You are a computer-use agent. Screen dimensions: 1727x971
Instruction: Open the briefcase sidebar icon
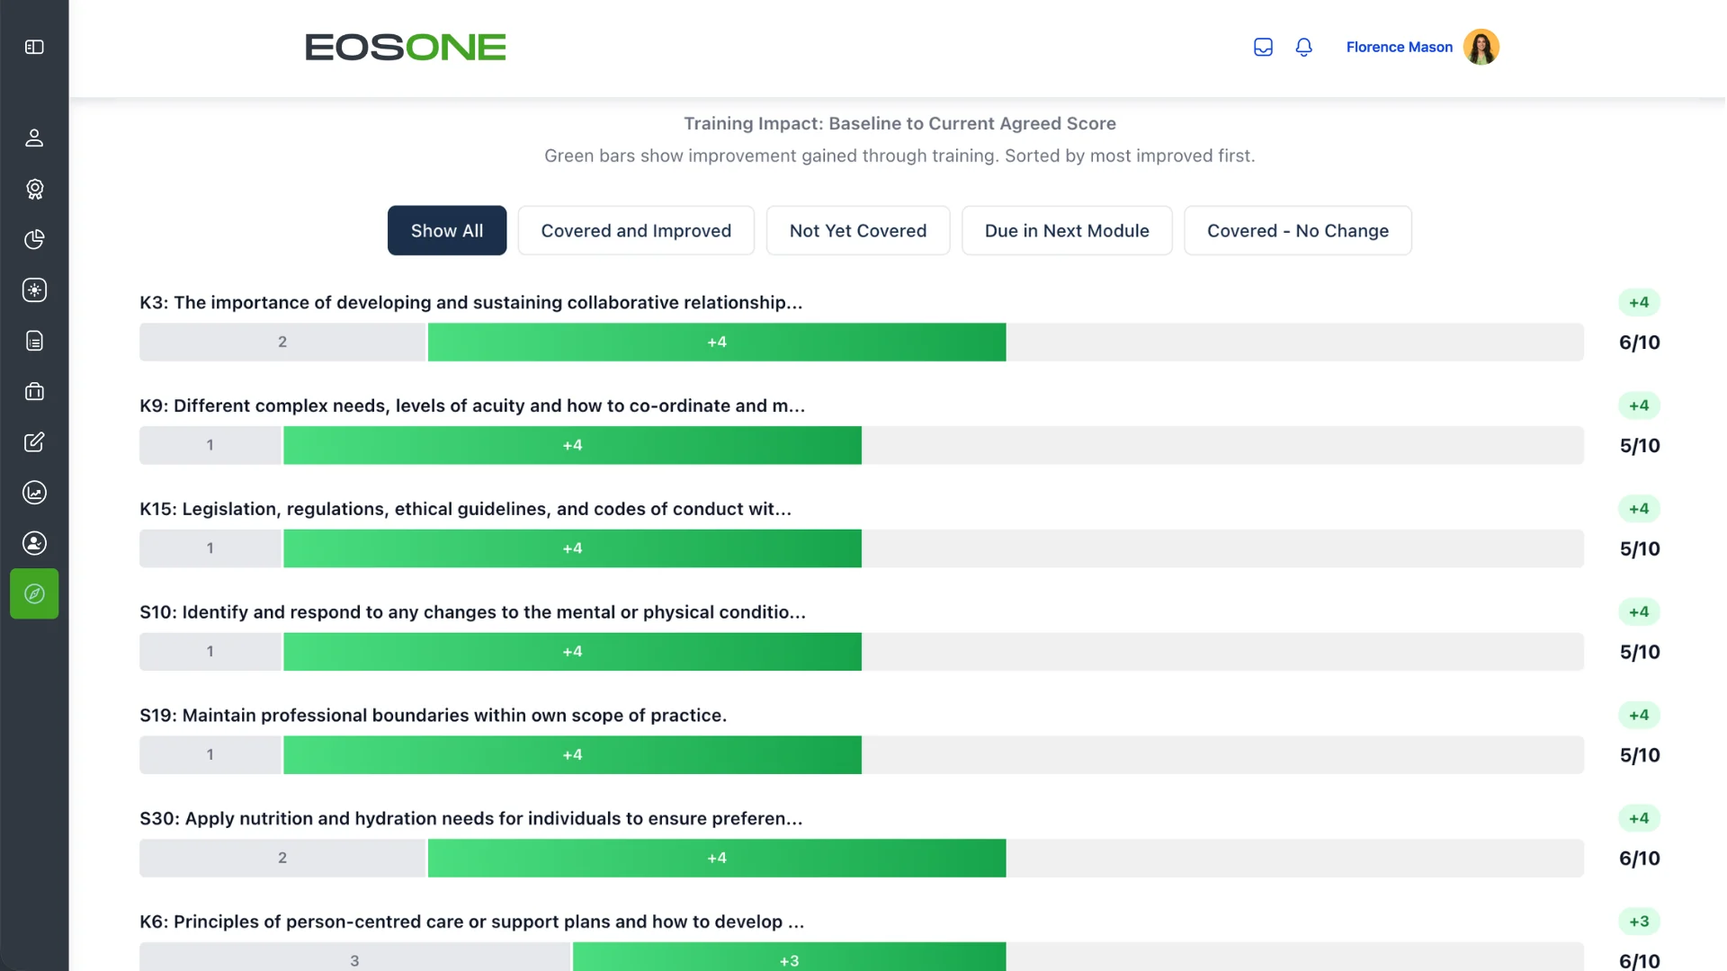[34, 391]
